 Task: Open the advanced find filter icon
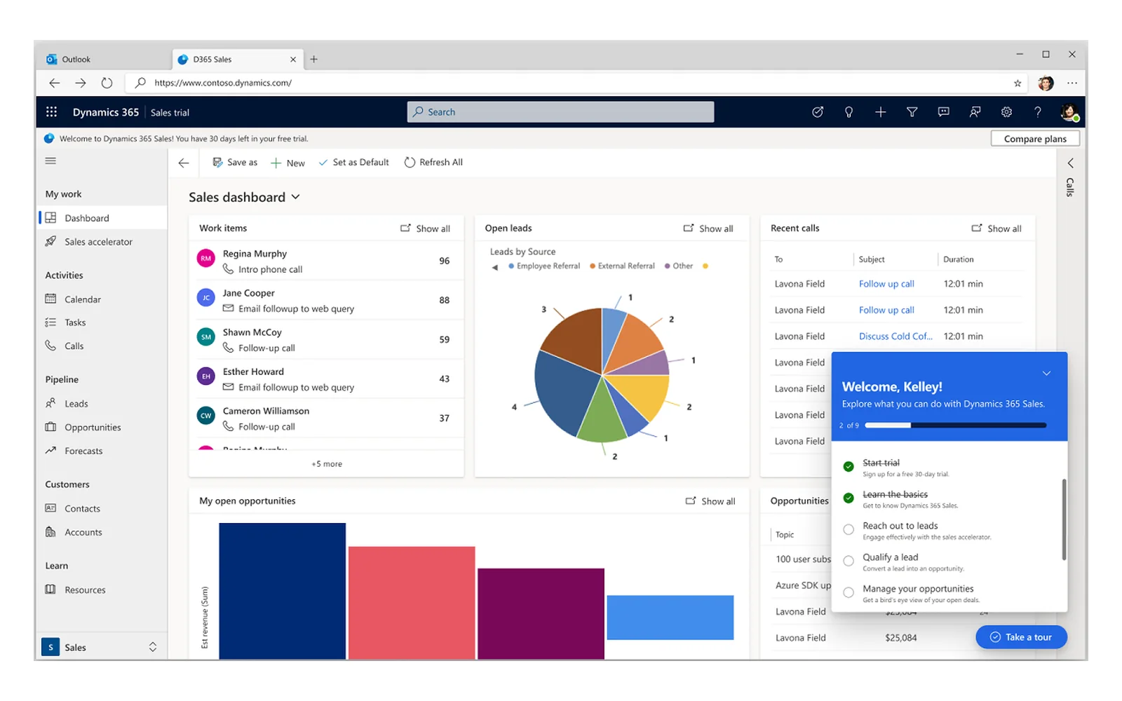[912, 112]
